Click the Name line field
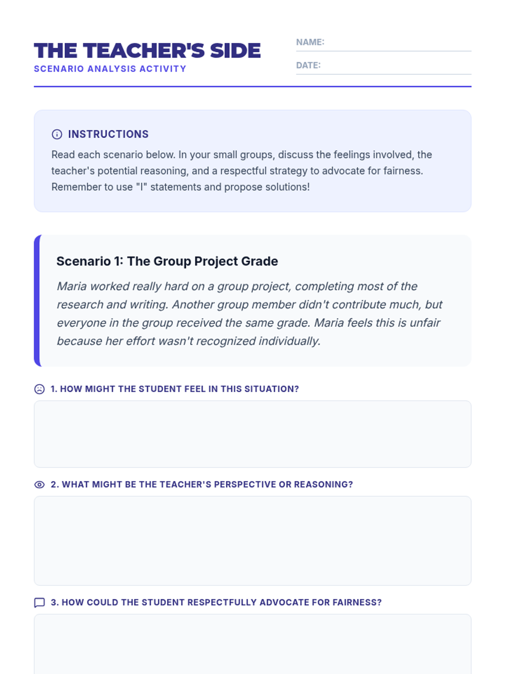The image size is (505, 674). [383, 43]
